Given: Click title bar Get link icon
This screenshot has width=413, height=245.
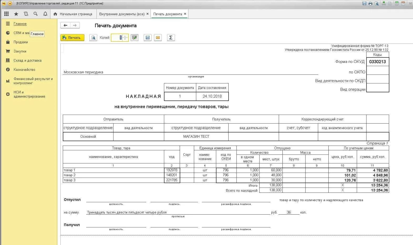Looking at the screenshot, I should point(384,3).
